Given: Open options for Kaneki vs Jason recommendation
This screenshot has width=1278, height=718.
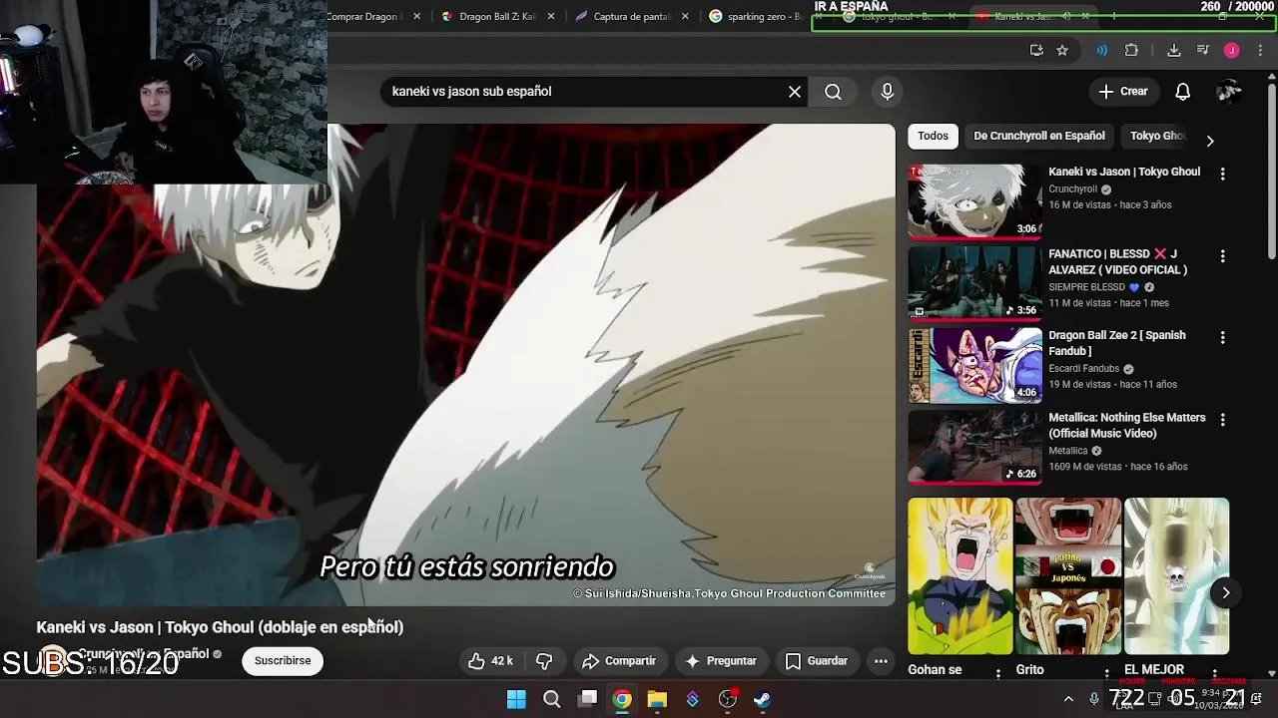Looking at the screenshot, I should coord(1222,174).
